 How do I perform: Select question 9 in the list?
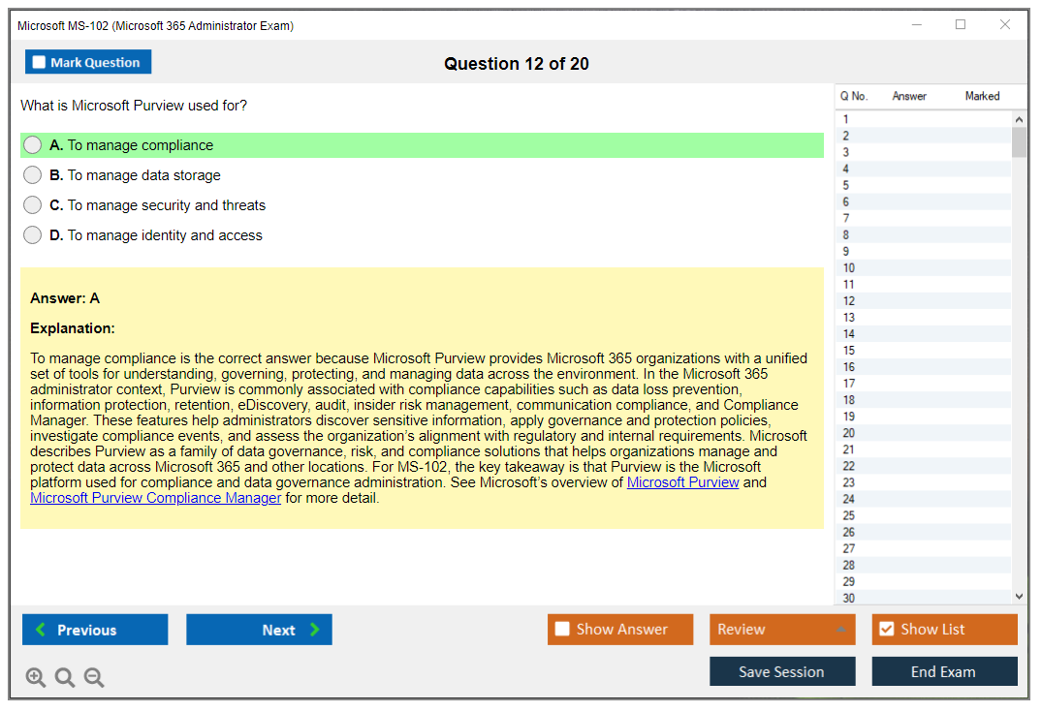pos(924,252)
